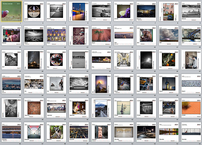Select slide 47 corridor with pink sky
Viewport: 202px width, 145px height.
point(34,132)
